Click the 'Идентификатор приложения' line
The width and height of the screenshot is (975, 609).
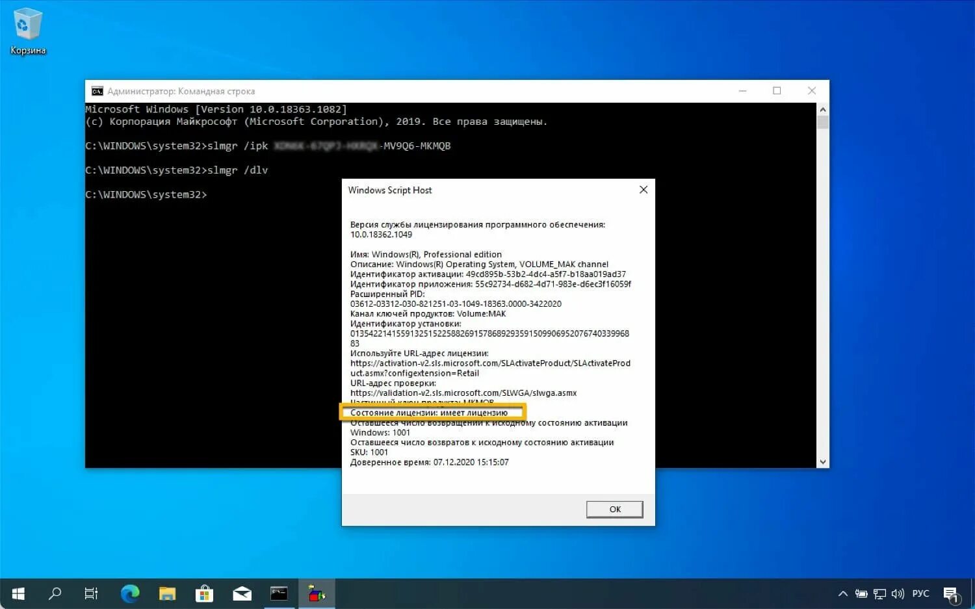pyautogui.click(x=491, y=284)
